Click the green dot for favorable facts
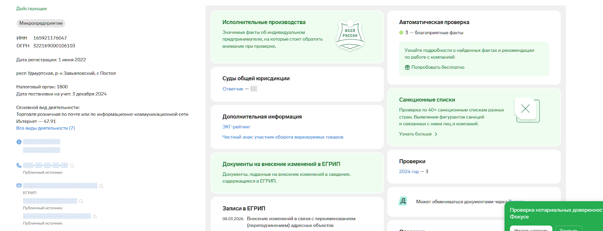The width and height of the screenshot is (603, 231). [401, 33]
